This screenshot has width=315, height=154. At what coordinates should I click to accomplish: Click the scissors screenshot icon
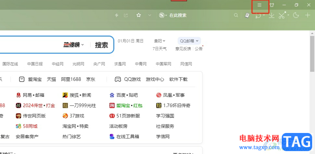(x=282, y=15)
